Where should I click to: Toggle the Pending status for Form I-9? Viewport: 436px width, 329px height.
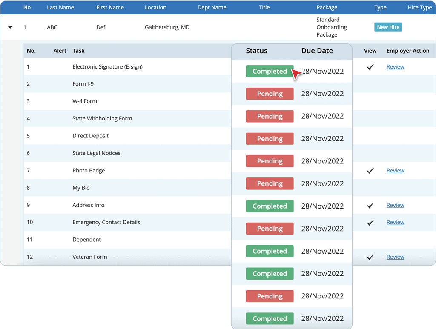pyautogui.click(x=270, y=94)
